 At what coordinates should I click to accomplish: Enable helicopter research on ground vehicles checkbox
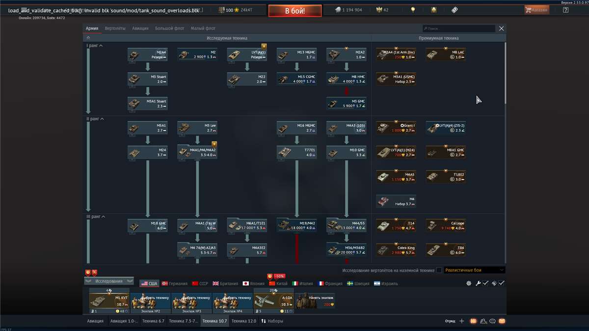pos(439,270)
